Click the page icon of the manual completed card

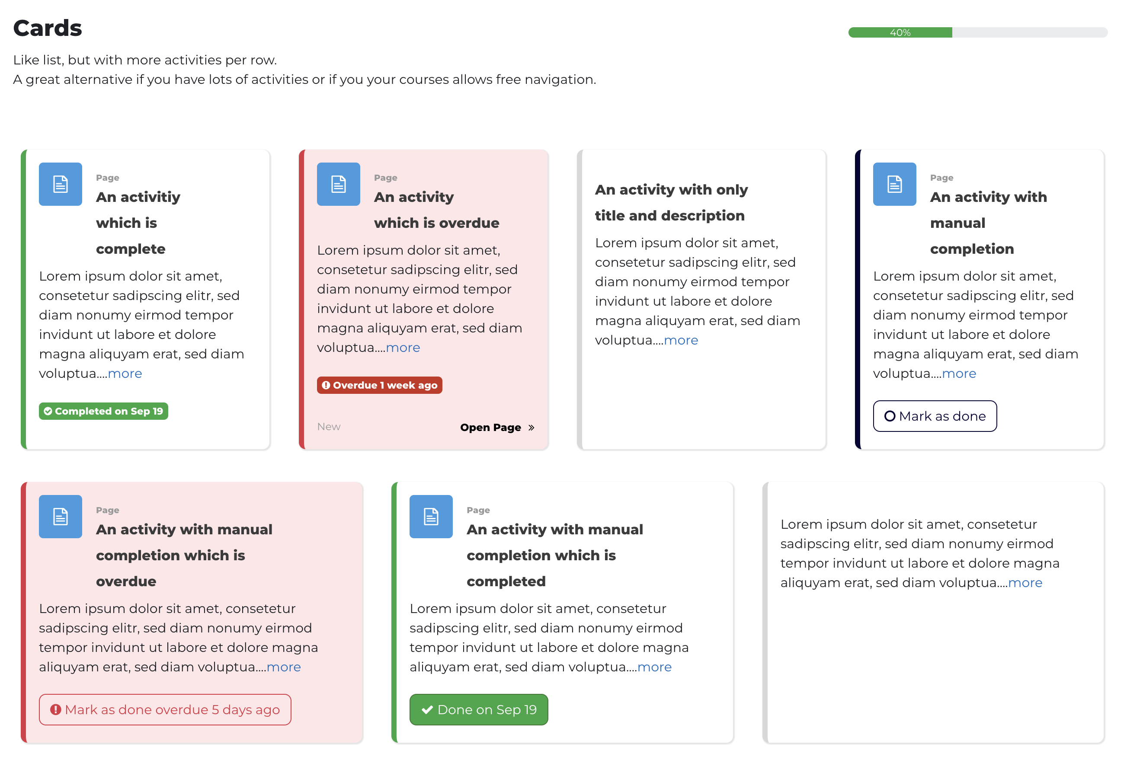(431, 516)
